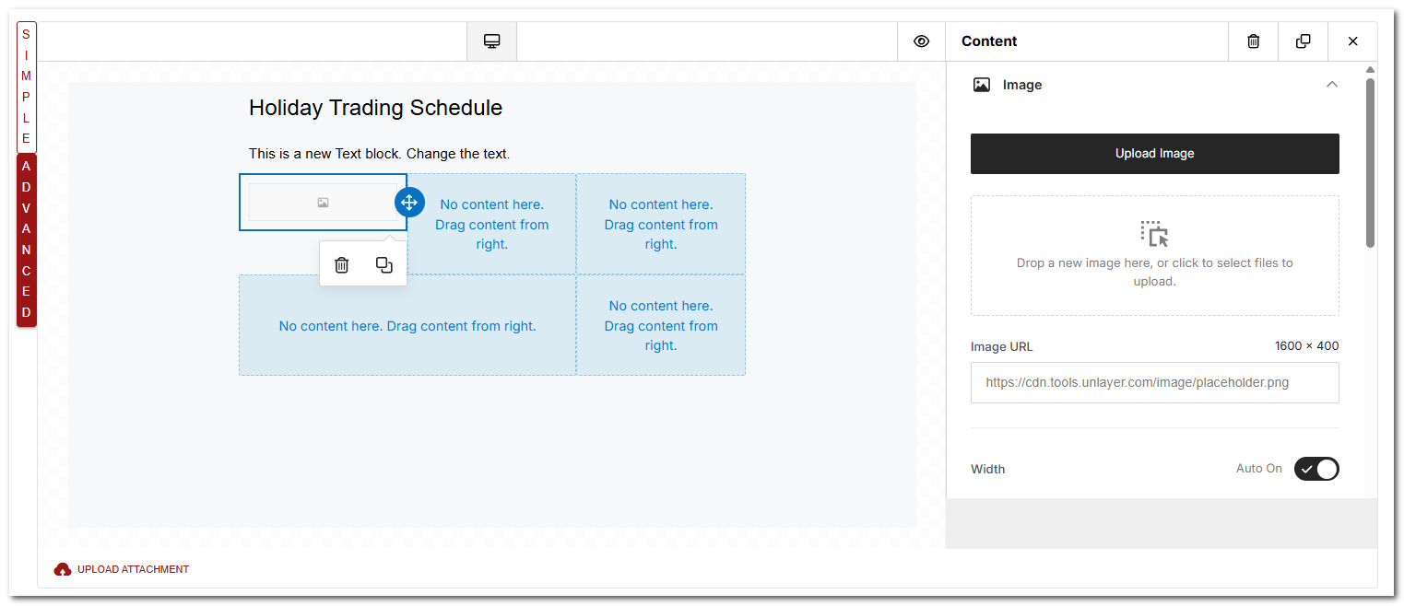1404x606 pixels.
Task: Delete content using the header trash icon
Action: tap(1253, 41)
